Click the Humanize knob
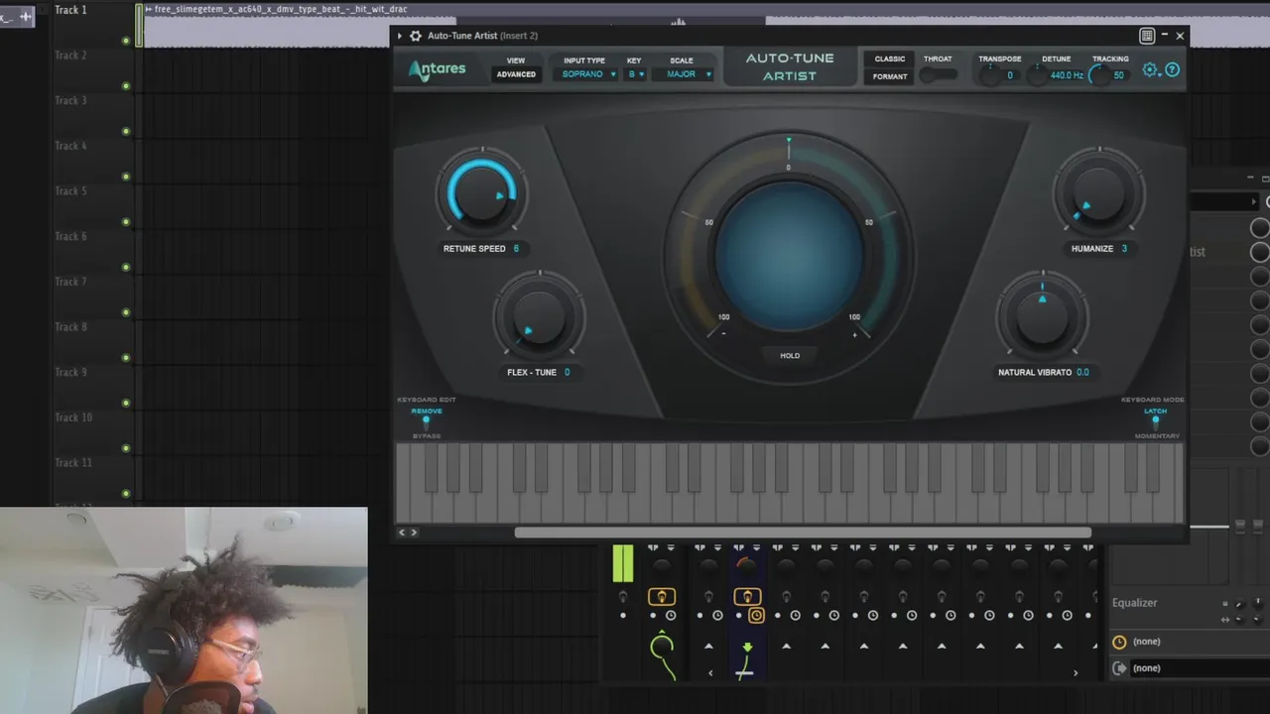1270x714 pixels. pyautogui.click(x=1098, y=192)
